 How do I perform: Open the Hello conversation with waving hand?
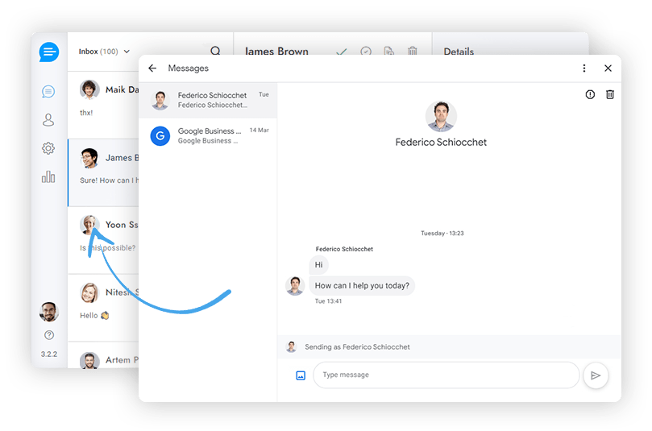click(x=103, y=308)
